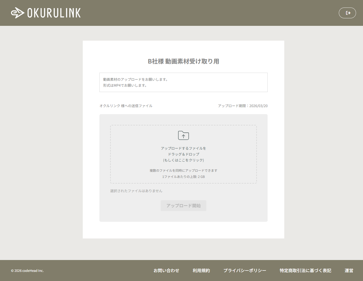Click the アップロード期限 2026/03/20 text
363x281 pixels.
pos(243,106)
